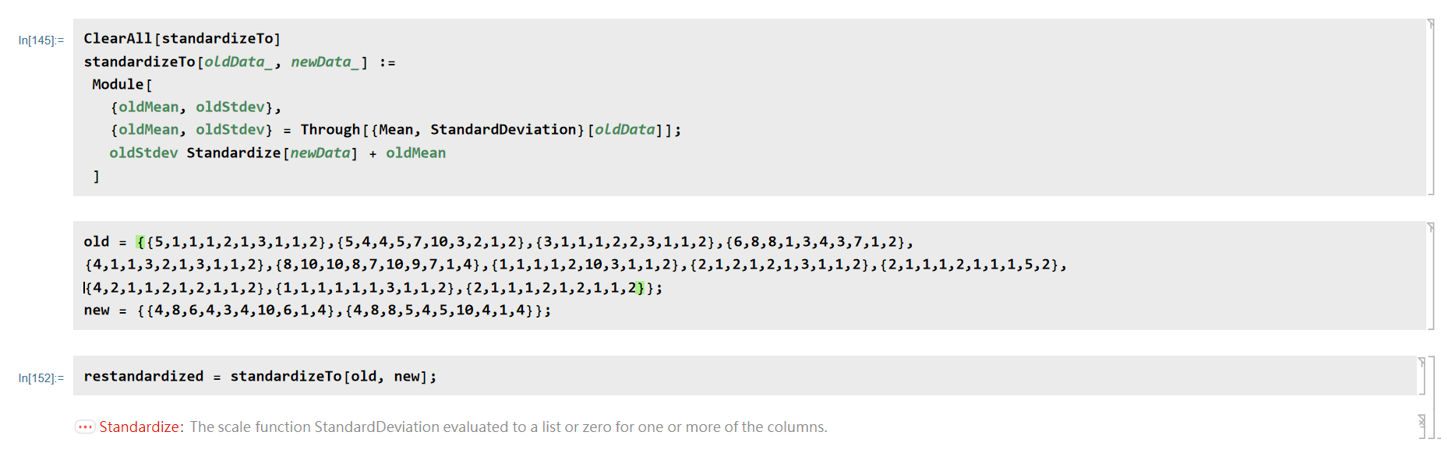
Task: Click the error message text
Action: point(508,427)
